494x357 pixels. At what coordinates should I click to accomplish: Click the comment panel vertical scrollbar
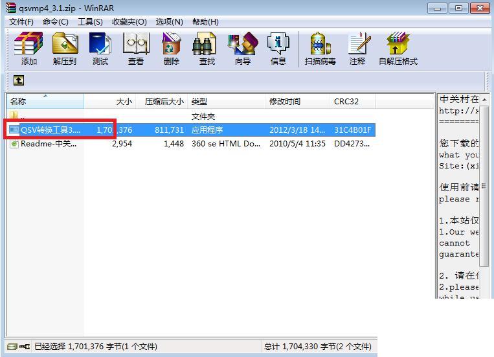(x=484, y=194)
